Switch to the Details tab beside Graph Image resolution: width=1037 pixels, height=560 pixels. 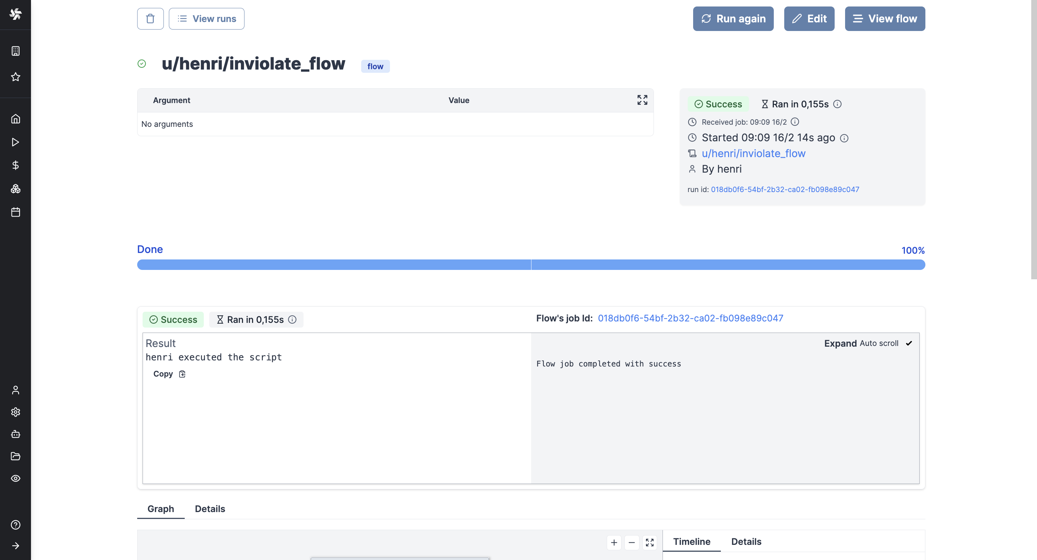210,508
